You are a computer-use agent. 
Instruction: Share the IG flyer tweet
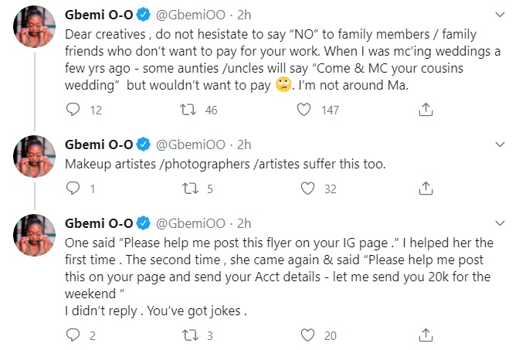click(x=424, y=335)
